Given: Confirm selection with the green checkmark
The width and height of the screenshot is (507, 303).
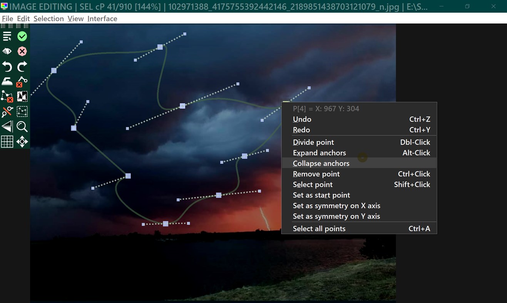Looking at the screenshot, I should tap(22, 36).
